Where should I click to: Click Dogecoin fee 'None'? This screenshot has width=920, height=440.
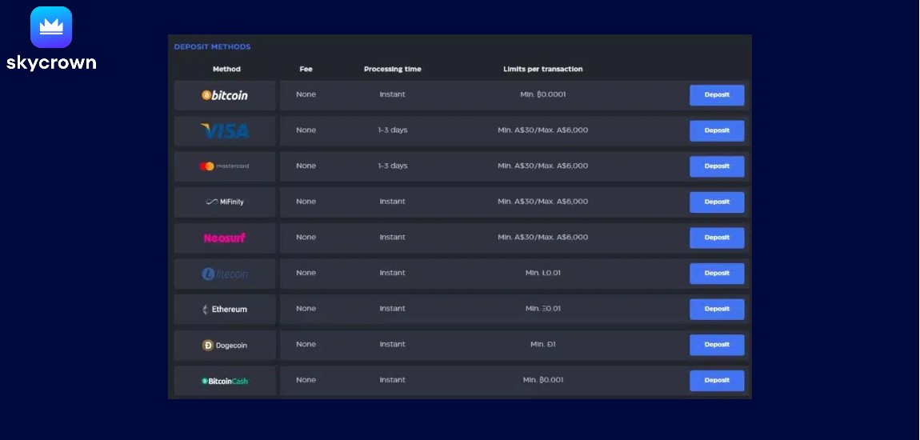pos(306,344)
